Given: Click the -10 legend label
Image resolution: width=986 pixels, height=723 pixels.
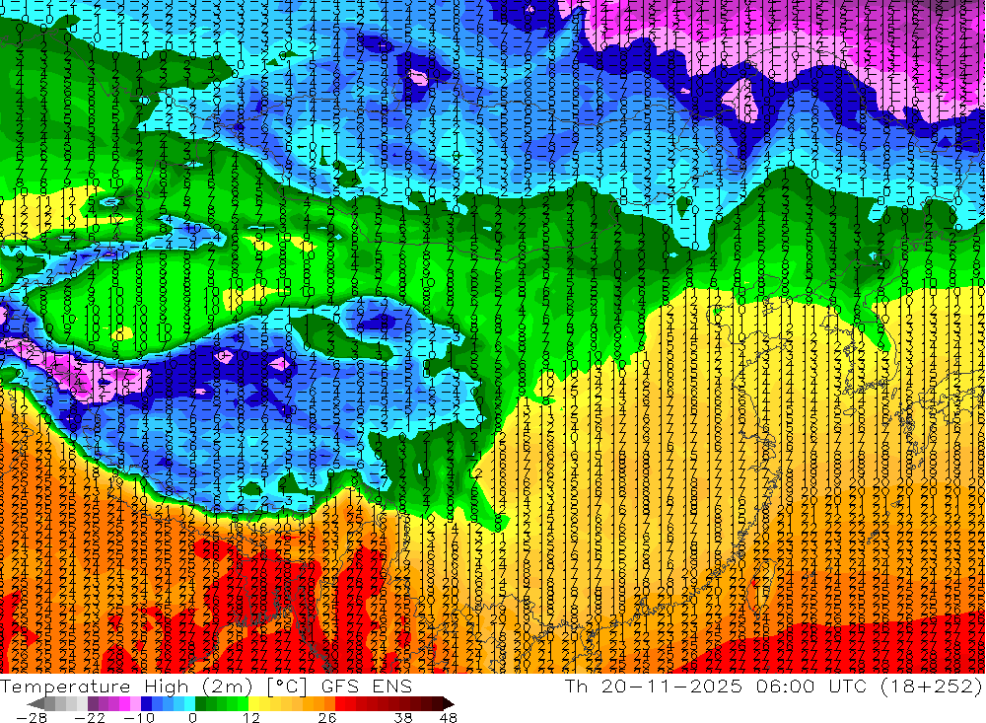Looking at the screenshot, I should tap(137, 717).
